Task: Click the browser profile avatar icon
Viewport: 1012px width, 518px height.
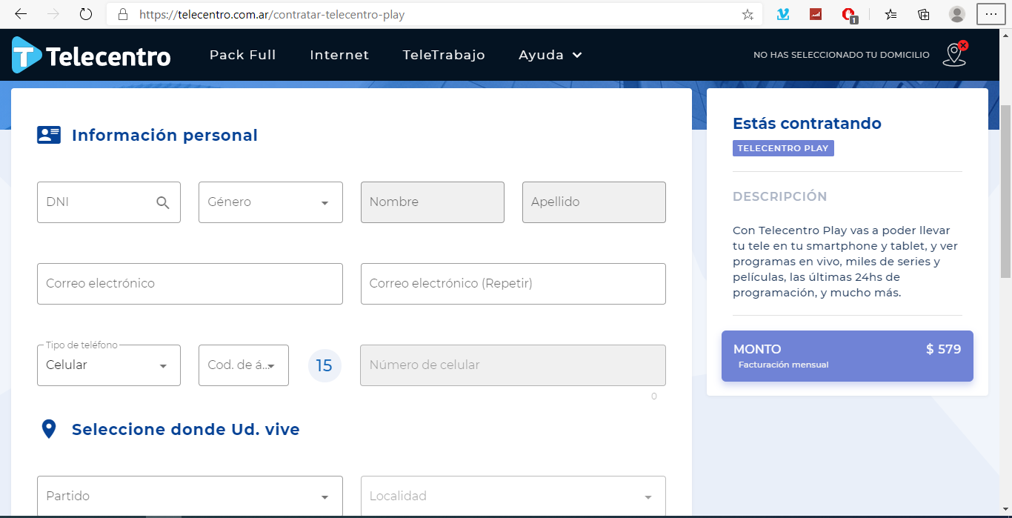Action: point(957,14)
